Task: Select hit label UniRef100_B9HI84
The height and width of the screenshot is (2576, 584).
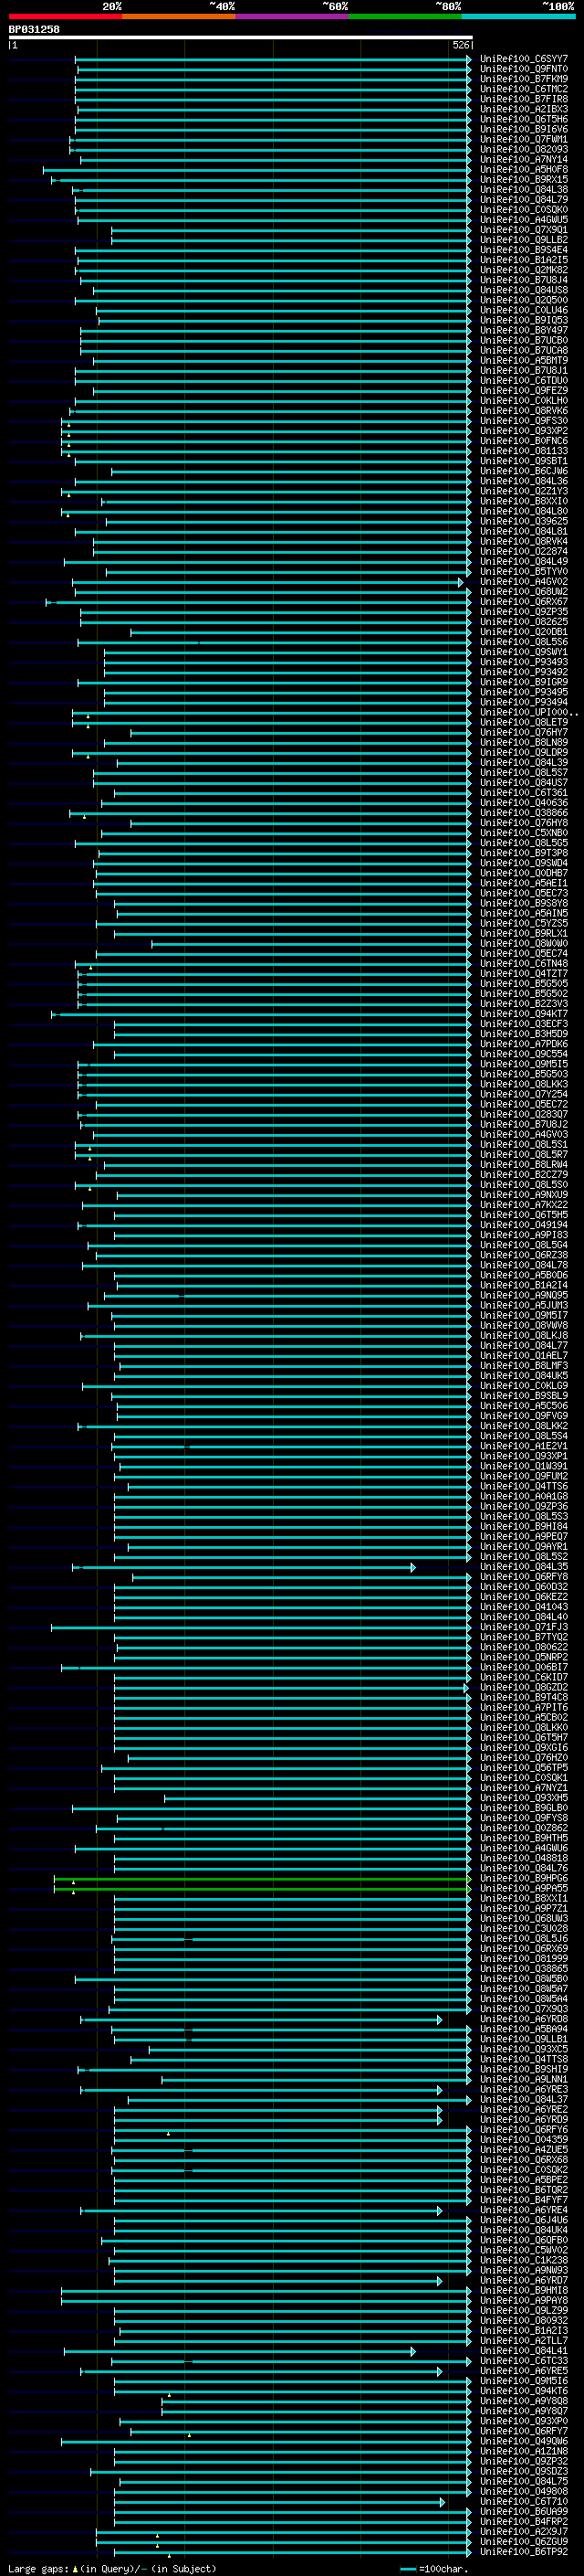Action: 523,1526
